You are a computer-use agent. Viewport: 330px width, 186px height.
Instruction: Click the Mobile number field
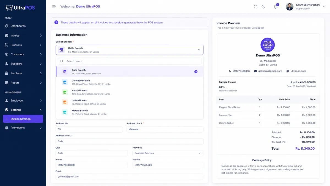point(168,165)
